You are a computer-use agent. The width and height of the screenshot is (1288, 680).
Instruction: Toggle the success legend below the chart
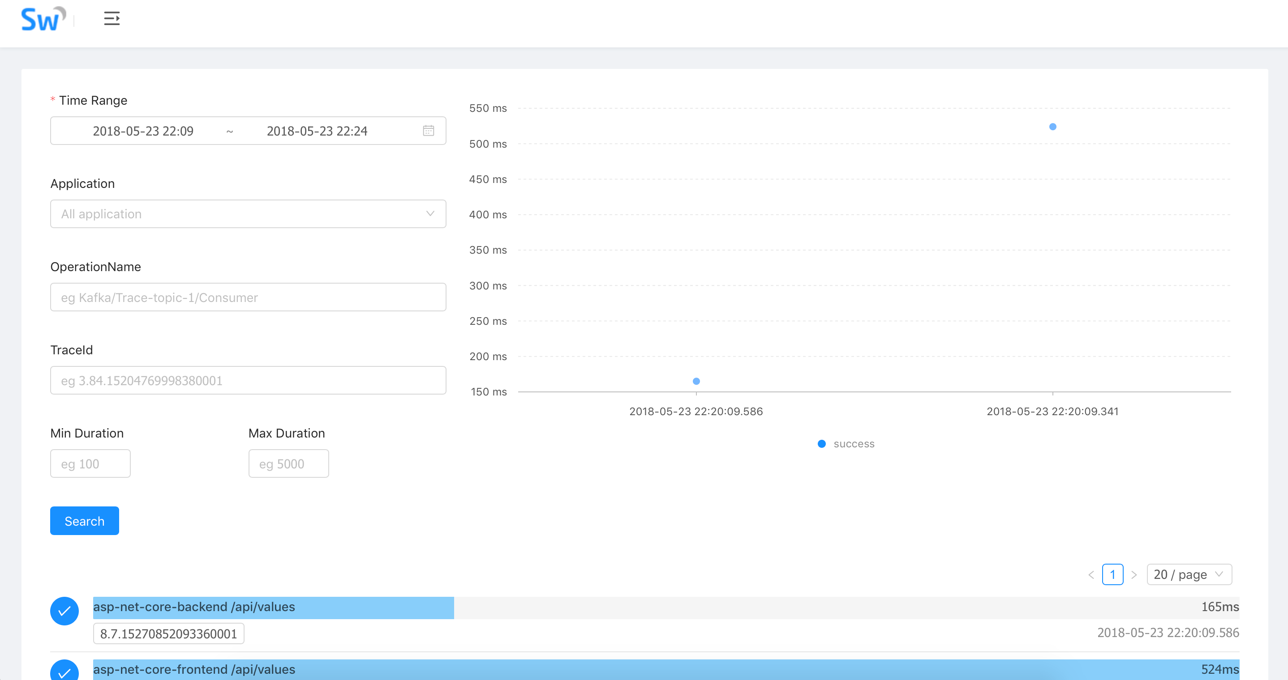pos(846,444)
